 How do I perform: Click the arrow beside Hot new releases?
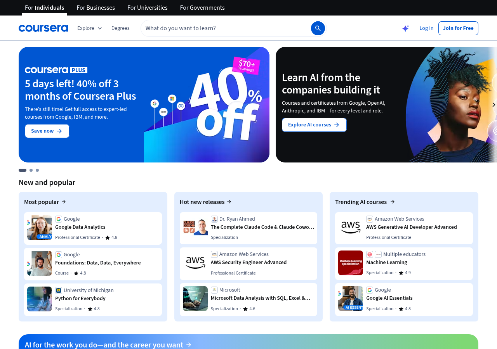click(229, 202)
